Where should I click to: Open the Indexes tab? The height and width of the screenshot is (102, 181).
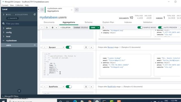pos(128,22)
